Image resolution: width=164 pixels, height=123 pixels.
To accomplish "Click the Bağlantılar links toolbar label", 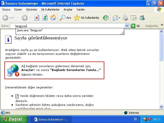I will pos(152,26).
